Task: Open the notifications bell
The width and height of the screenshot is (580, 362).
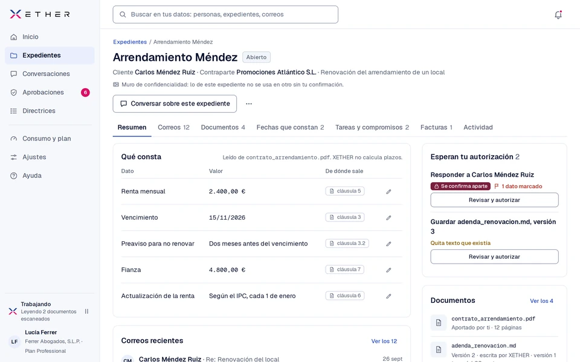Action: [558, 14]
